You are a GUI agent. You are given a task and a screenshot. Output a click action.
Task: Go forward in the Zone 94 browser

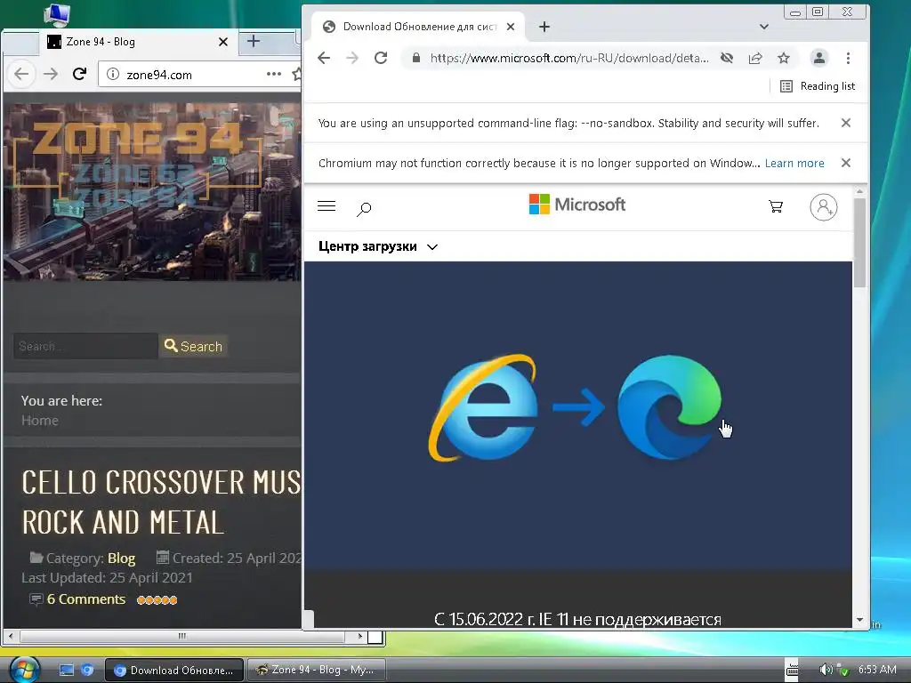coord(51,74)
